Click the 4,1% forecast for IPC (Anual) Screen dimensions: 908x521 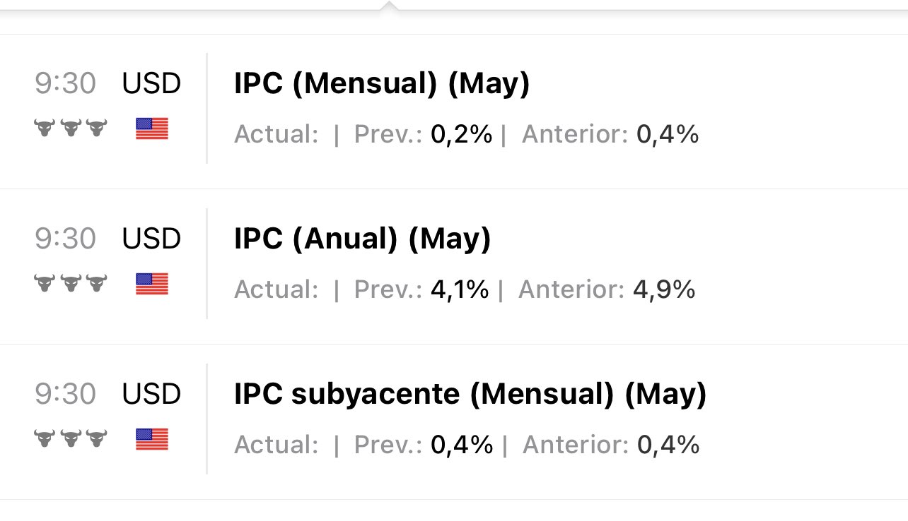460,289
